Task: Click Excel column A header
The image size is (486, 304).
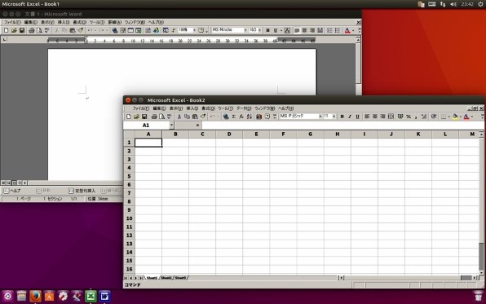Action: pyautogui.click(x=148, y=134)
